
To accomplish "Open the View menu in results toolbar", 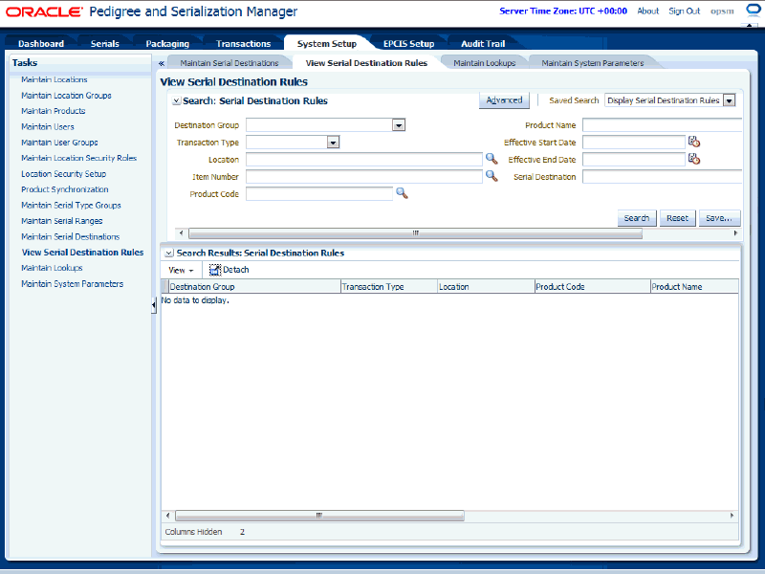I will point(181,270).
